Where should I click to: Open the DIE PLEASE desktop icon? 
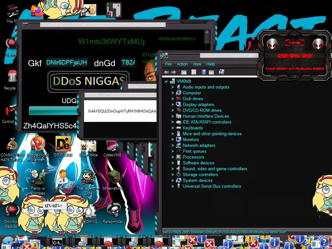coord(63,144)
